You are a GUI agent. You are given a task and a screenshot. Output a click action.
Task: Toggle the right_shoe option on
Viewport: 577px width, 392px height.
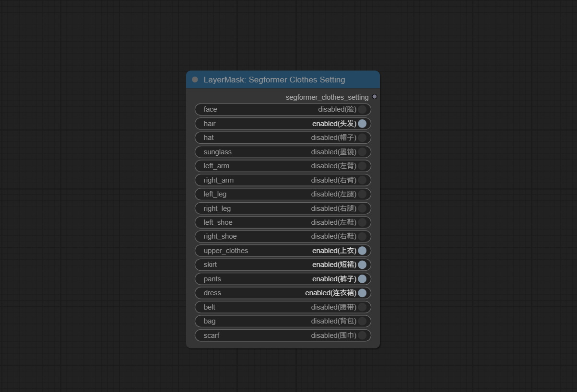[x=362, y=236]
